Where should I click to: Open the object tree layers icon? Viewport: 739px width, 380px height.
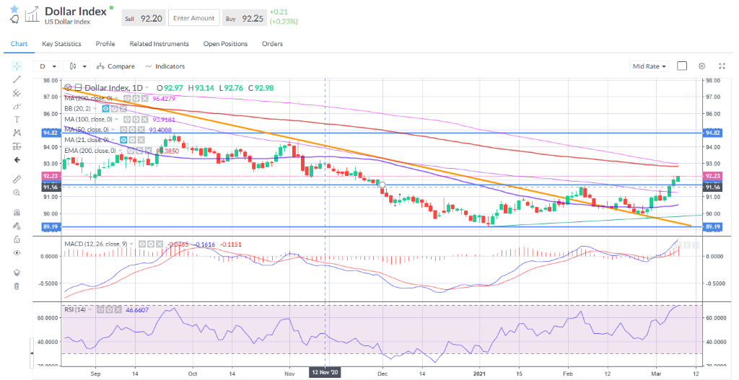(17, 272)
